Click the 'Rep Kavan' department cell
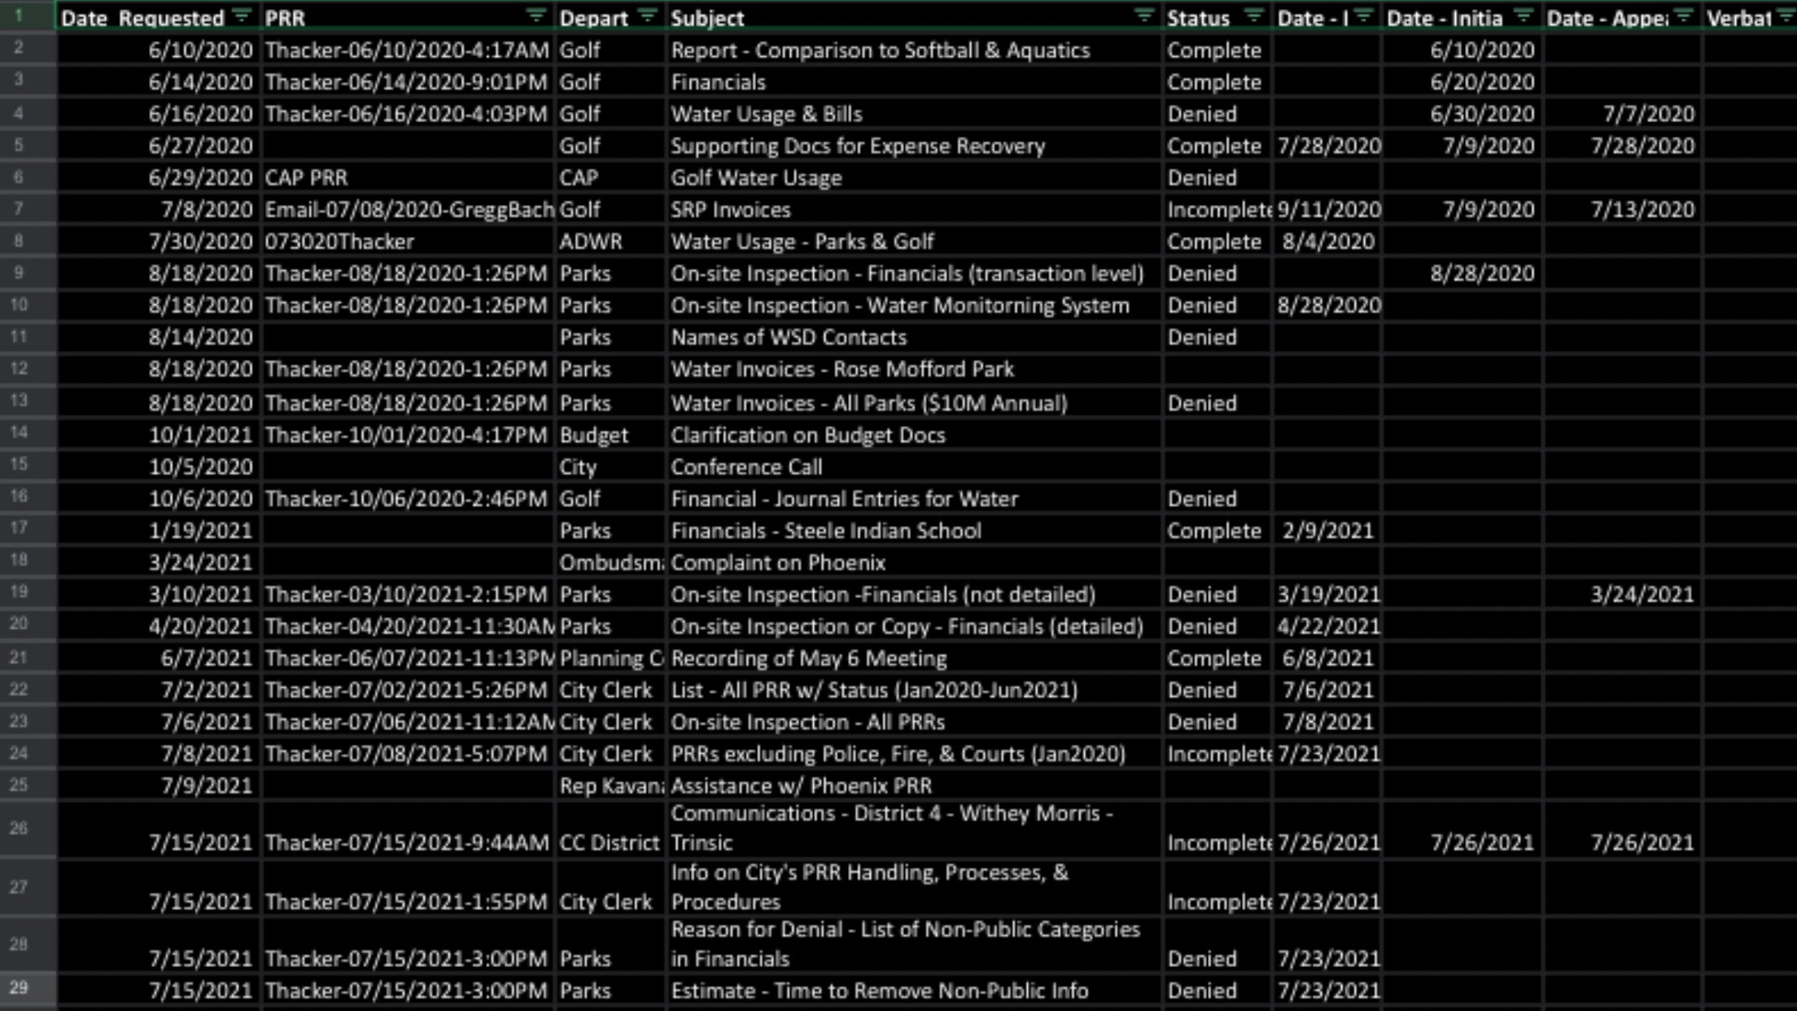The width and height of the screenshot is (1797, 1011). (610, 786)
